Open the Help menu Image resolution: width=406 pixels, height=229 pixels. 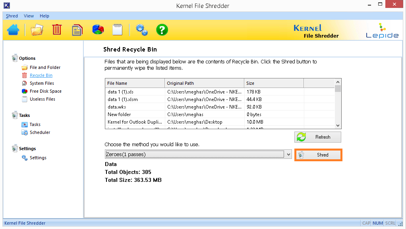pyautogui.click(x=44, y=16)
